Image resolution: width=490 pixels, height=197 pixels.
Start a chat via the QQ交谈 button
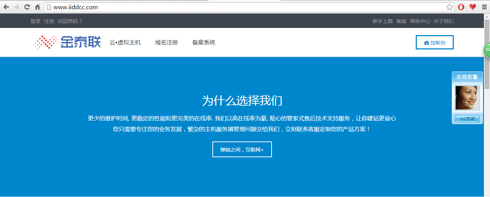tap(467, 119)
